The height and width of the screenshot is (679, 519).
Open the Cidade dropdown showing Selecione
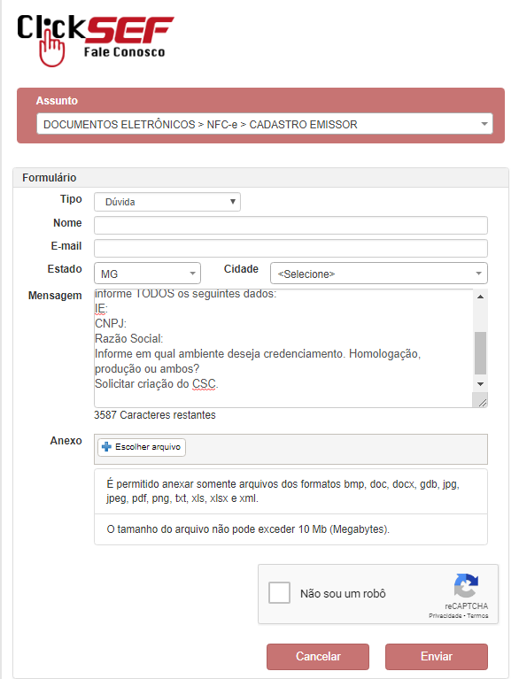coord(379,274)
